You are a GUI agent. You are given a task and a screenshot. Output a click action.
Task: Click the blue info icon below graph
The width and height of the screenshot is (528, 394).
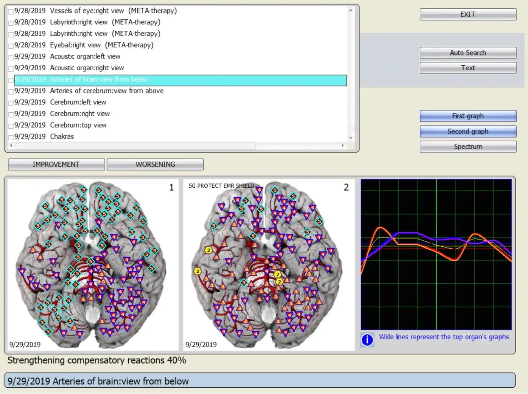pos(367,340)
